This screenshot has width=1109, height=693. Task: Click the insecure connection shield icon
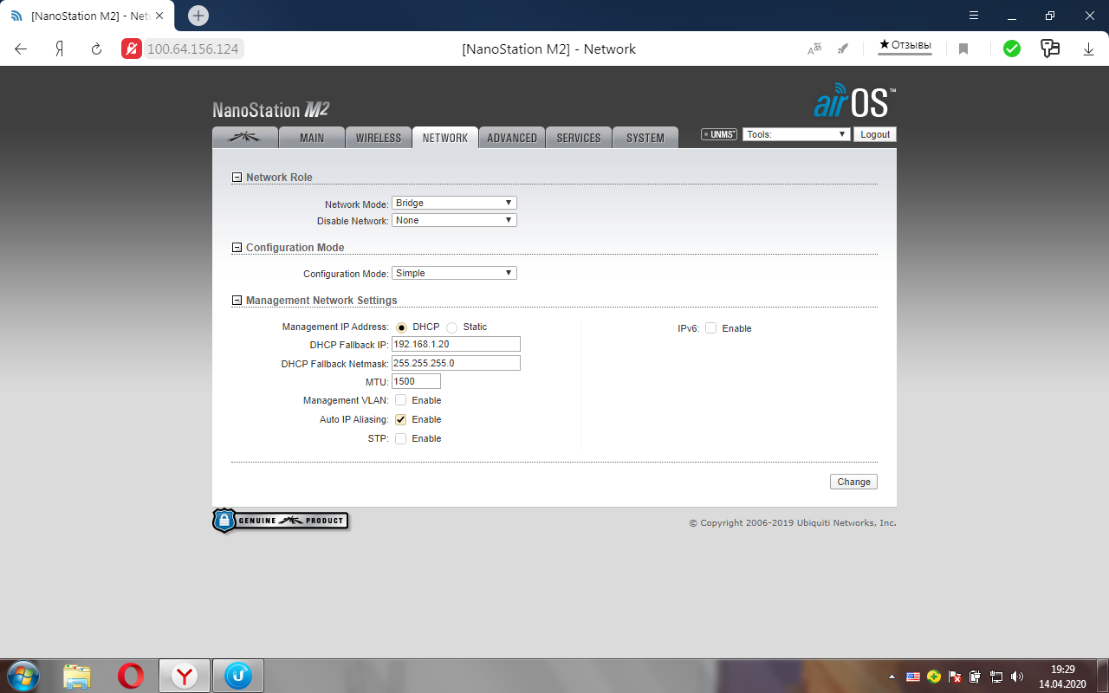132,49
